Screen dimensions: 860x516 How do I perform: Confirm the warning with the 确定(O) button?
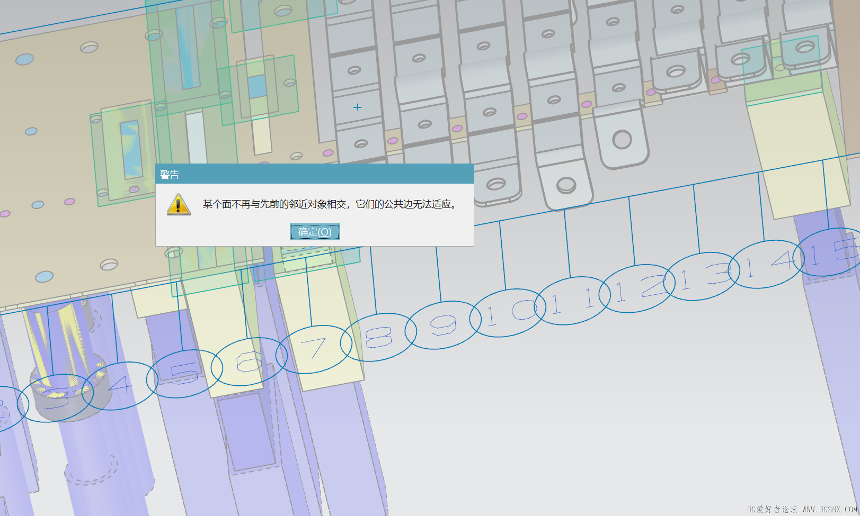click(x=315, y=232)
